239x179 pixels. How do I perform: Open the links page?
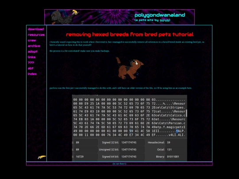31,57
